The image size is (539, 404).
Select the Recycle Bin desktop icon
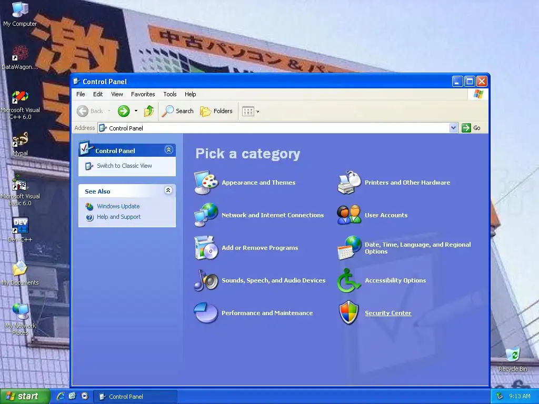[513, 359]
